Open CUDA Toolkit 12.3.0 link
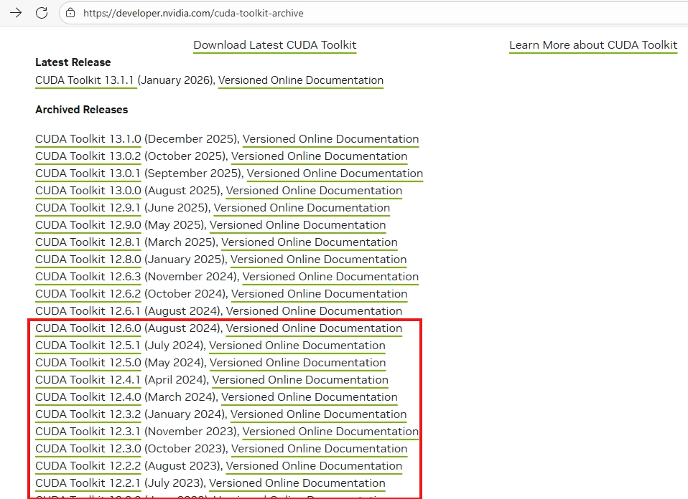The width and height of the screenshot is (688, 499). (88, 449)
